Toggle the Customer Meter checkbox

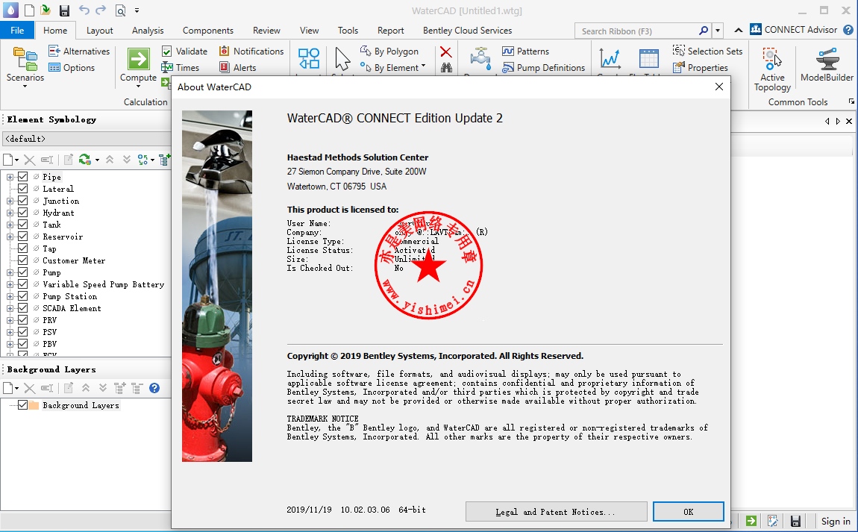click(22, 260)
